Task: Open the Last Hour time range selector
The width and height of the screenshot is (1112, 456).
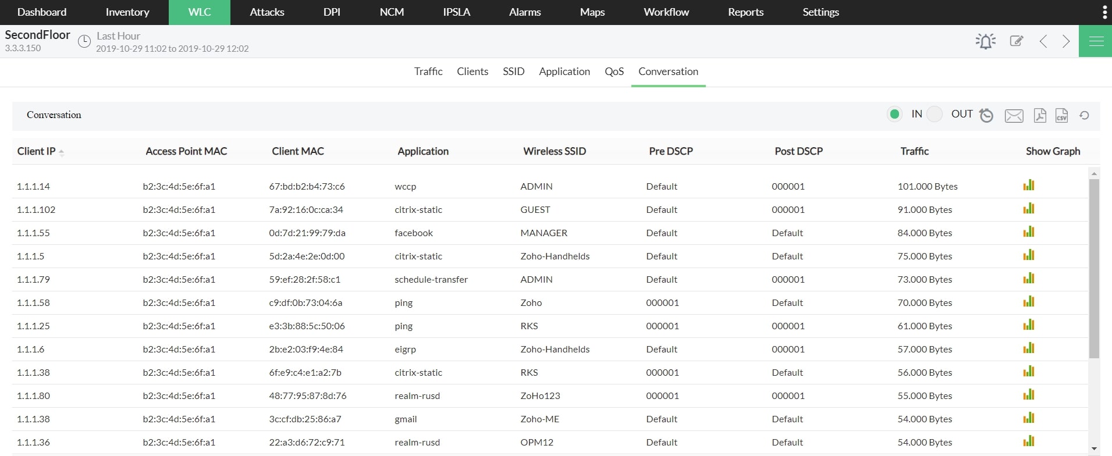Action: click(118, 36)
